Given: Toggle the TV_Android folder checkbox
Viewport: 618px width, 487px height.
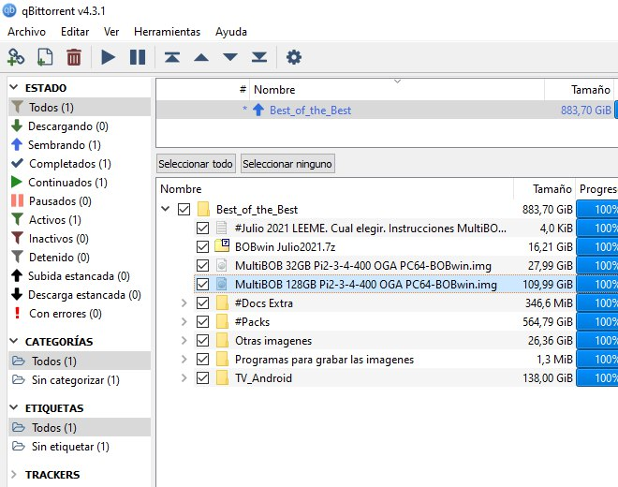Looking at the screenshot, I should tap(202, 378).
